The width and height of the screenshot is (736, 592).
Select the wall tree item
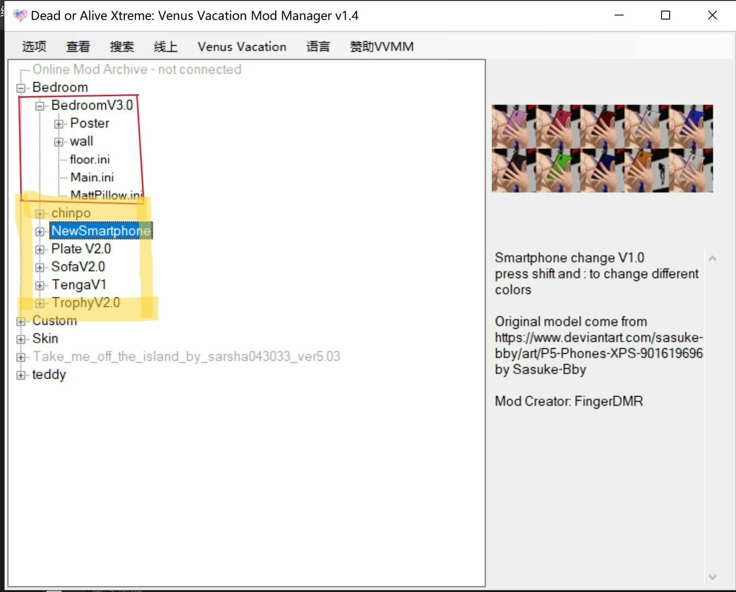tap(82, 141)
